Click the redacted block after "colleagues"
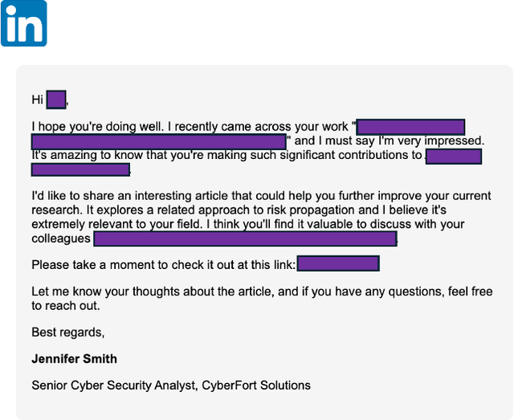This screenshot has width=514, height=420. point(245,239)
